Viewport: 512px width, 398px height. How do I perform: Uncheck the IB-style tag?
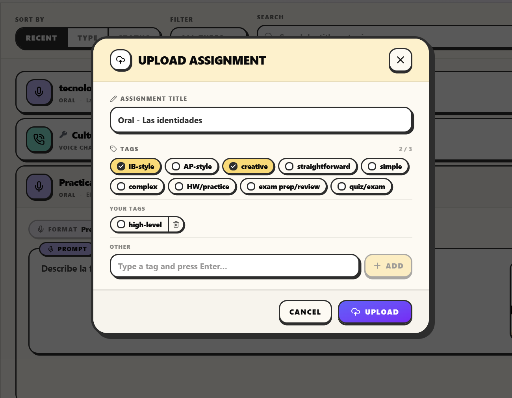tap(135, 167)
